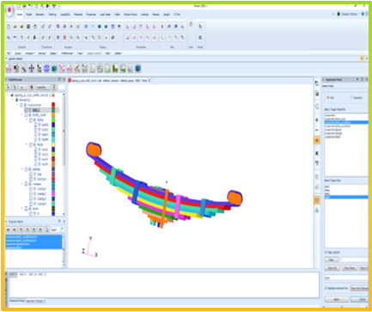The image size is (372, 312).
Task: Toggle the checkbox for the bottom plate
Action: 31,179
